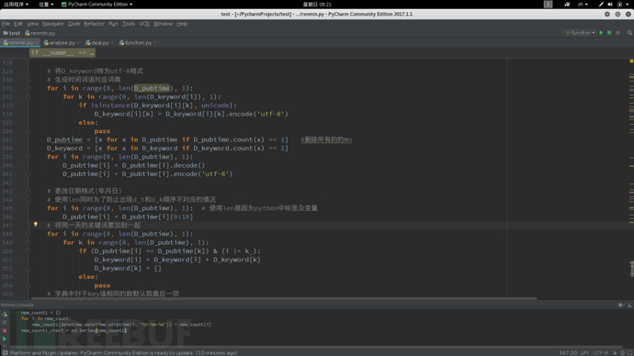This screenshot has height=356, width=634.
Task: Open the Tools menu
Action: tap(129, 24)
